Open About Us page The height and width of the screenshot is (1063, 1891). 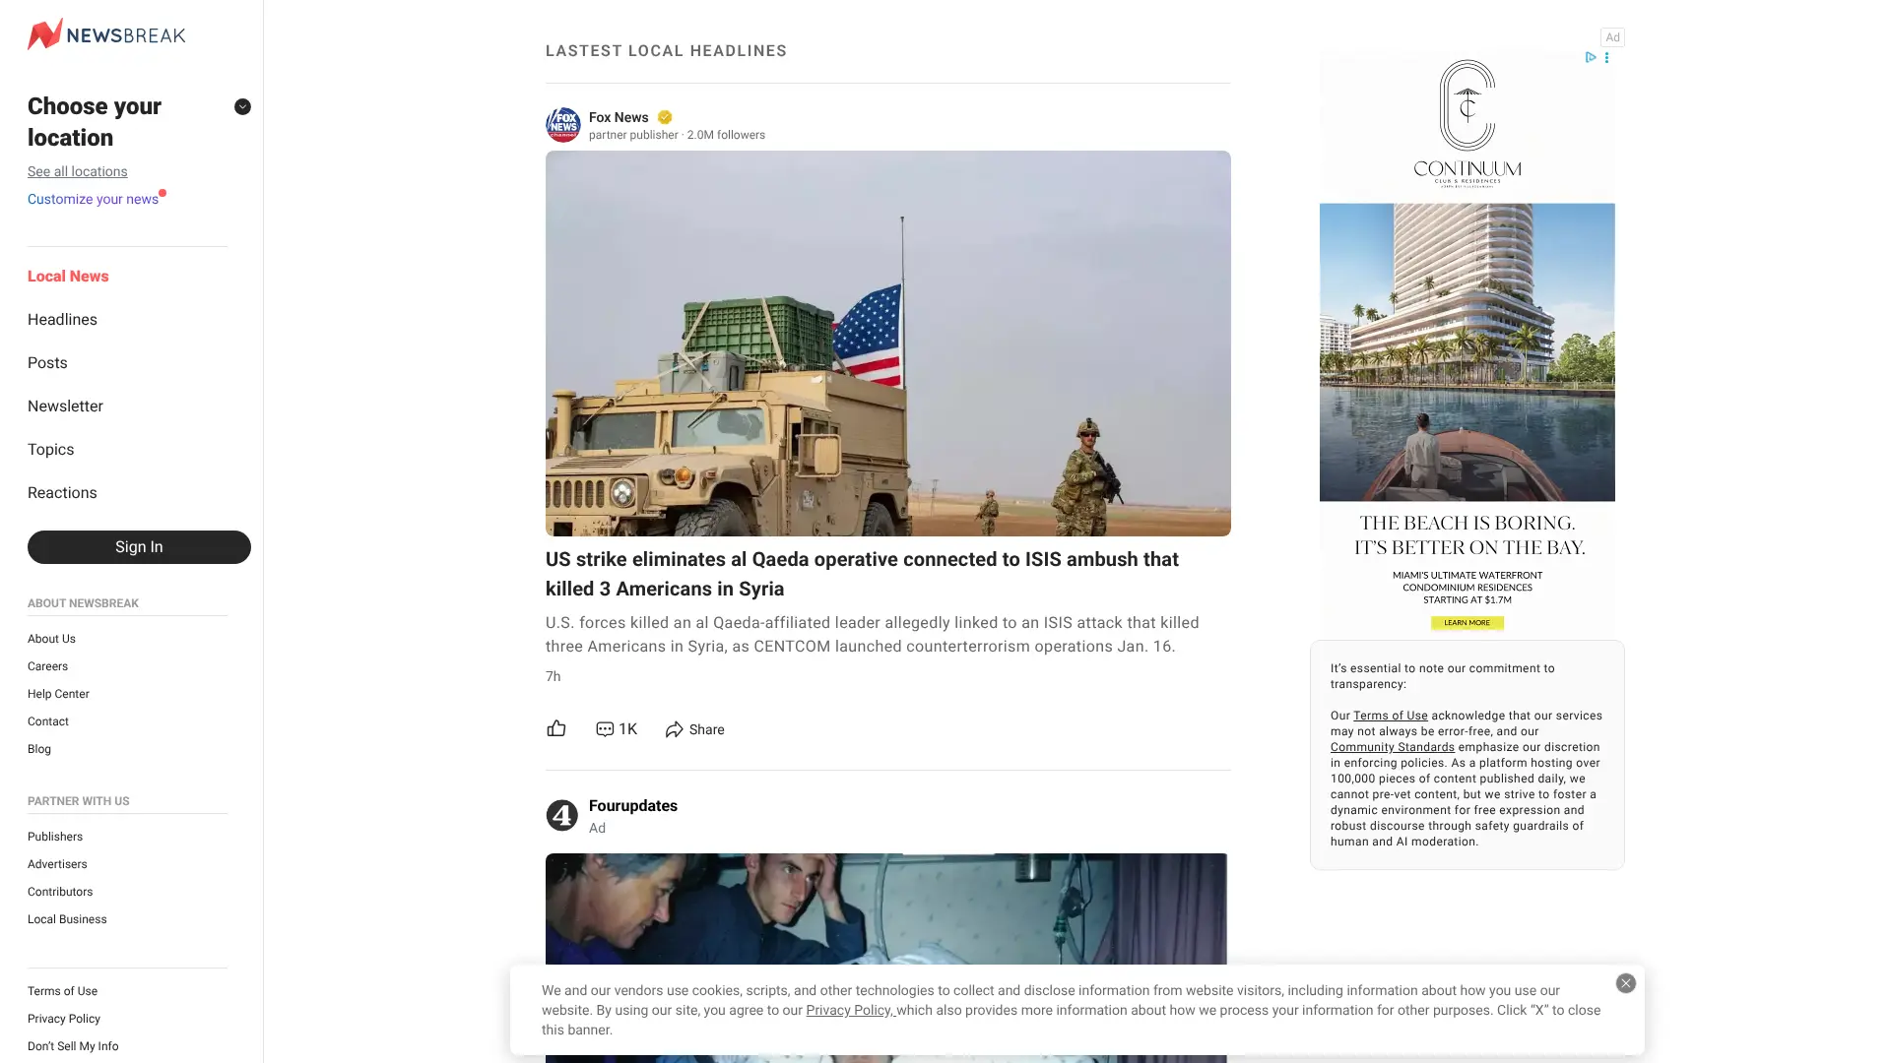click(51, 639)
